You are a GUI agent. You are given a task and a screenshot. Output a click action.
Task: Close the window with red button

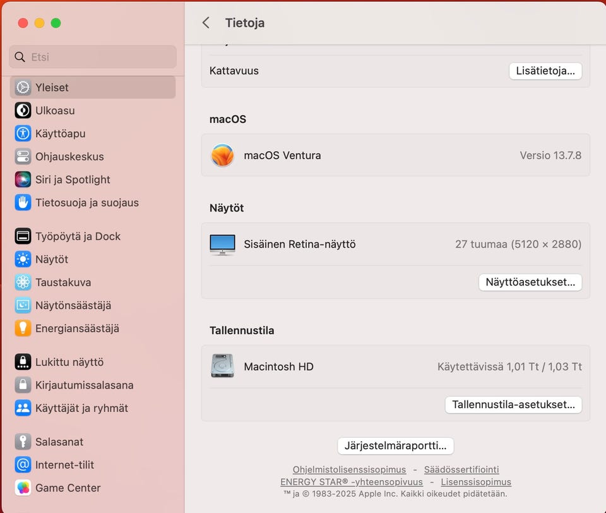pos(23,23)
